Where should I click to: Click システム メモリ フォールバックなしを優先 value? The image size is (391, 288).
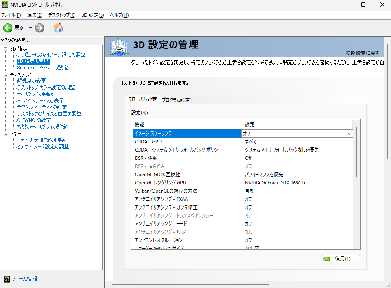tap(281, 150)
